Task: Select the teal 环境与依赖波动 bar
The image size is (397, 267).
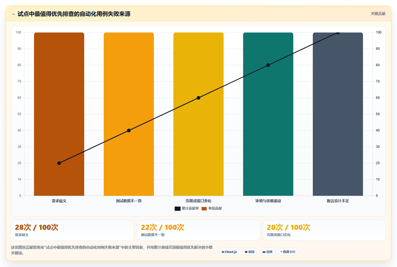Action: click(x=268, y=114)
